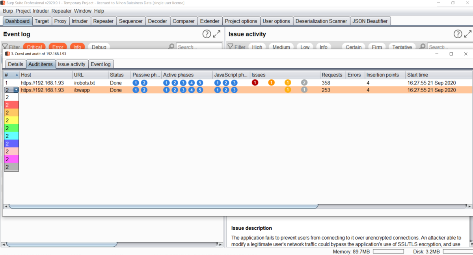Select the orange highlight color
The width and height of the screenshot is (473, 255).
[x=11, y=112]
